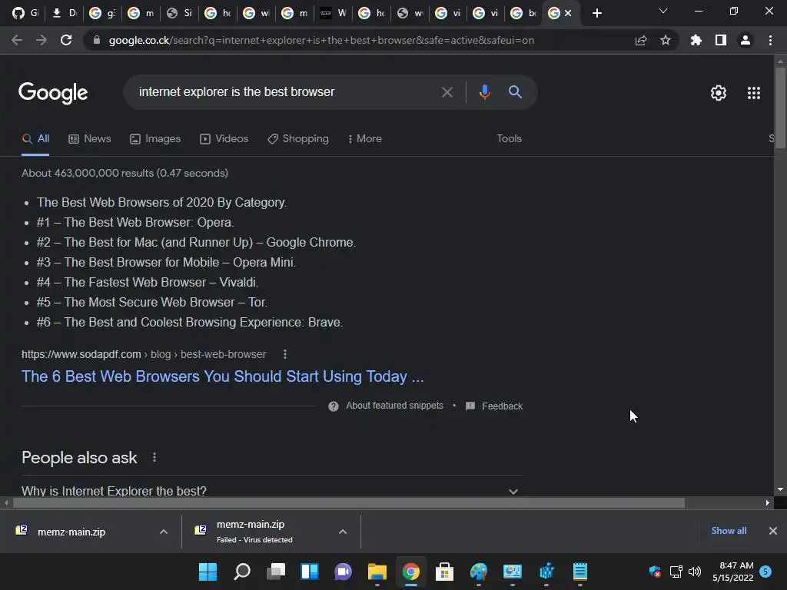The height and width of the screenshot is (590, 787).
Task: Open the People also ask options menu
Action: click(154, 458)
